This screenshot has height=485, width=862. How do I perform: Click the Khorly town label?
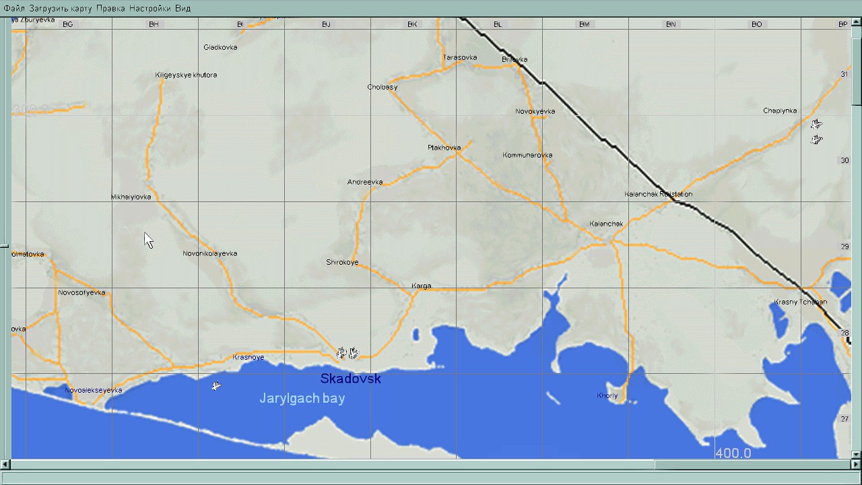pos(607,395)
